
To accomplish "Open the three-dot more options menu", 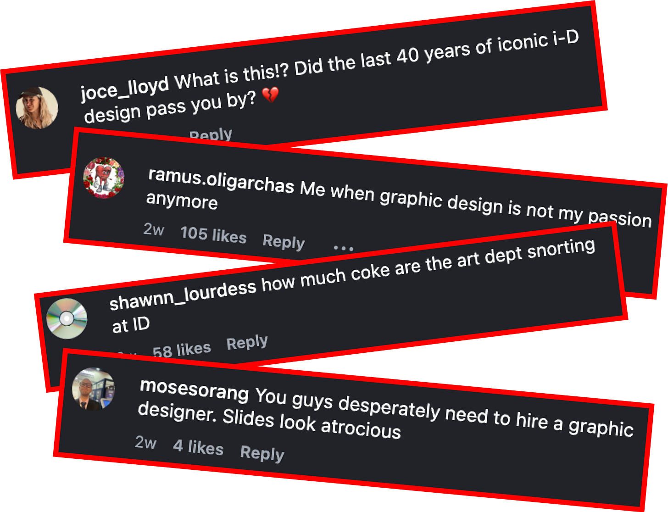I will (x=344, y=248).
